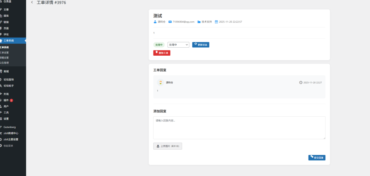Click the gear icon of zibll主题设置
370x176 pixels.
point(1,139)
